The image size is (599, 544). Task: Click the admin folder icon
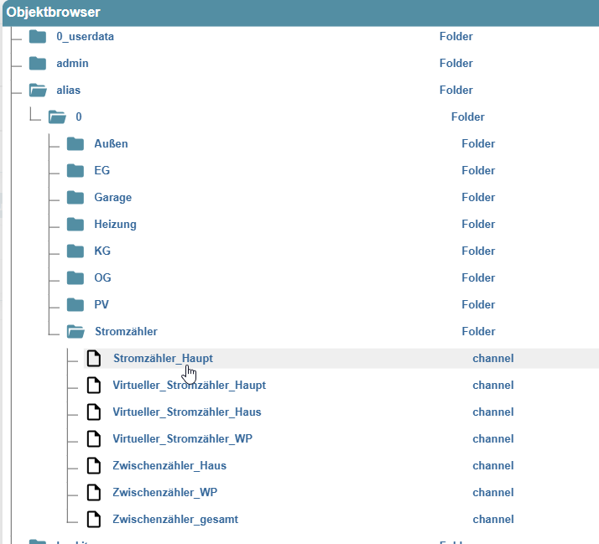37,64
